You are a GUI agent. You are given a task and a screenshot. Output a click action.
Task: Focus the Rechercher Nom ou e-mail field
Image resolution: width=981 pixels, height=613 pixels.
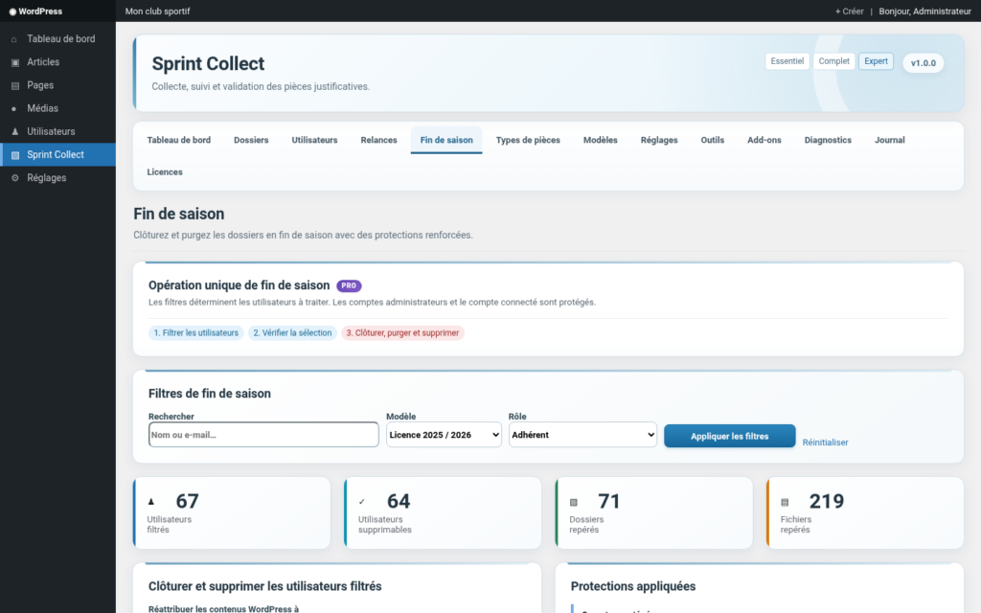pos(263,435)
